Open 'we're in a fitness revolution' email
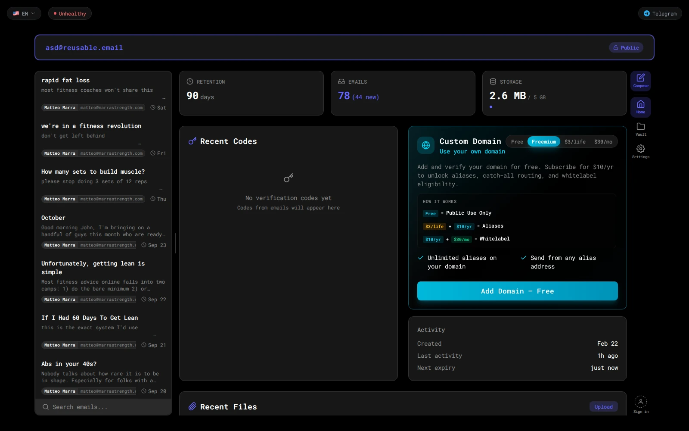 pyautogui.click(x=103, y=140)
